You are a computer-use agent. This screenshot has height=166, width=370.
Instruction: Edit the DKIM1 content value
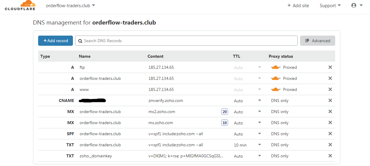(186, 156)
